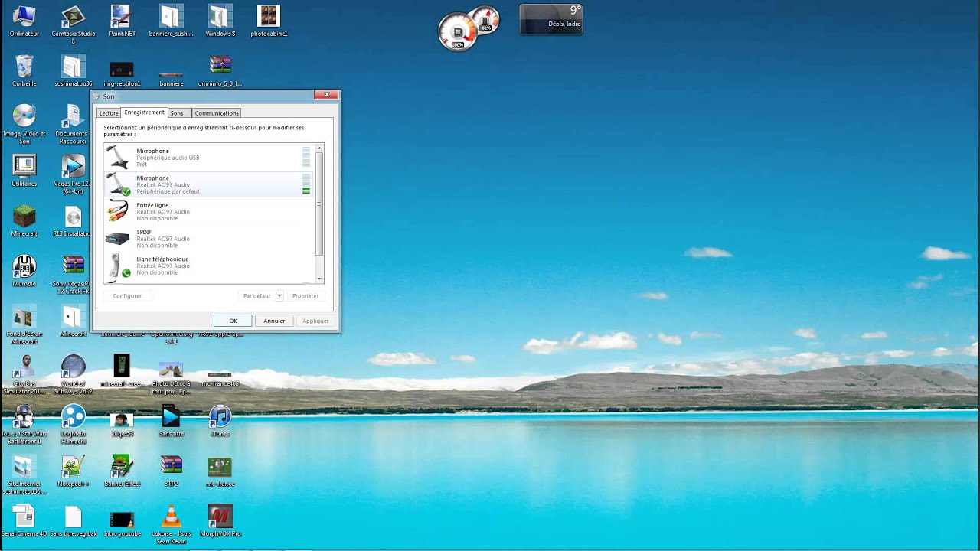Viewport: 980px width, 551px height.
Task: Open Paint.NET from the desktop
Action: [122, 21]
